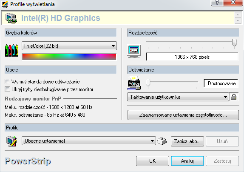Click the PowerStrip title bar app icon
This screenshot has height=172, width=244.
(5, 4)
